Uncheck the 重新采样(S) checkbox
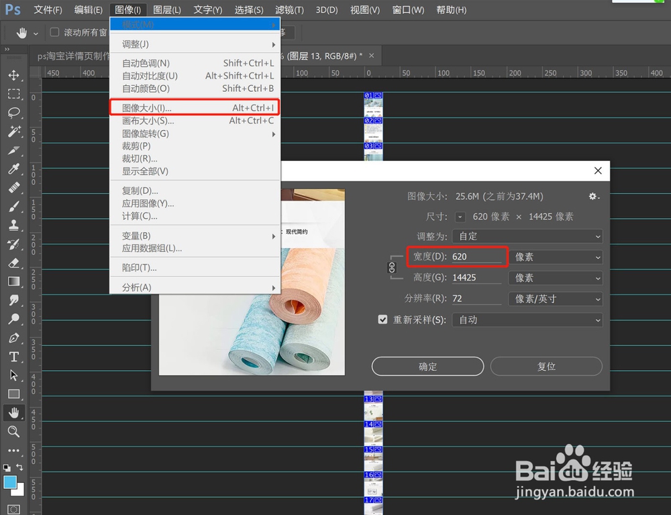The height and width of the screenshot is (515, 671). coord(383,320)
